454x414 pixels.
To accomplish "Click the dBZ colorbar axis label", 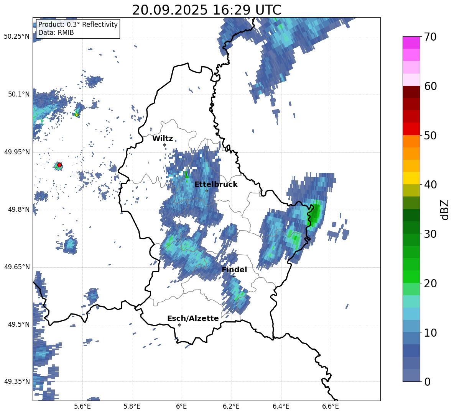I will point(445,209).
